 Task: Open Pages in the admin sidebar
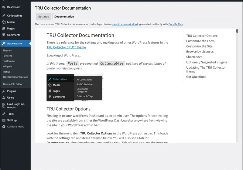pyautogui.click(x=11, y=29)
